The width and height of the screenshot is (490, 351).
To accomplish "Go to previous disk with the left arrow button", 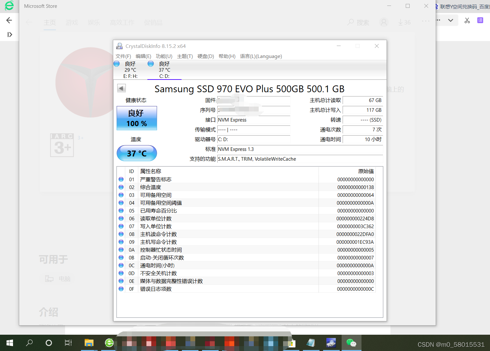I will coord(121,88).
